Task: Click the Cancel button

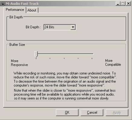Action: click(x=92, y=112)
